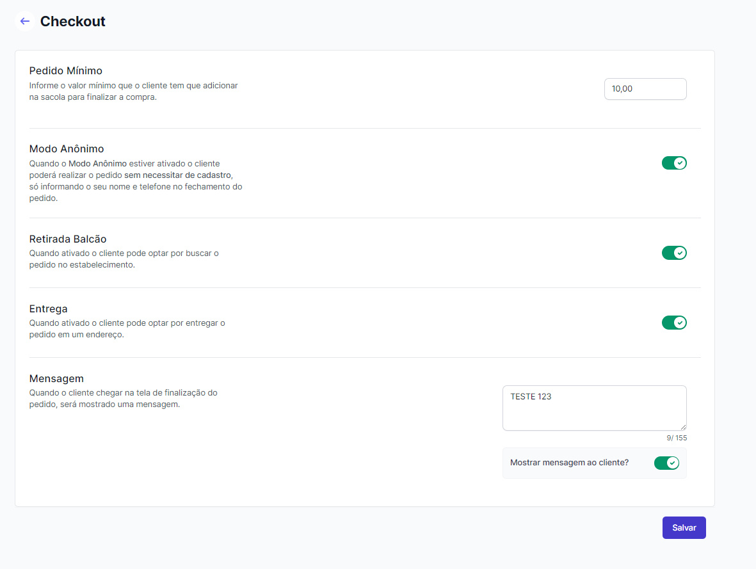The height and width of the screenshot is (569, 756).
Task: Click the 'Mostrar mensagem ao cliente?' label
Action: pos(569,462)
